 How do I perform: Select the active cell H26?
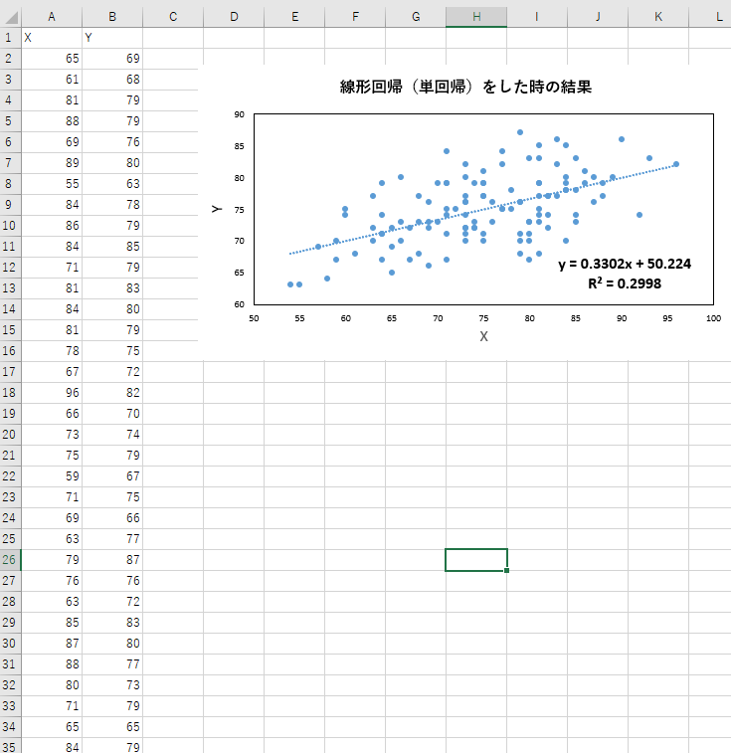[476, 560]
